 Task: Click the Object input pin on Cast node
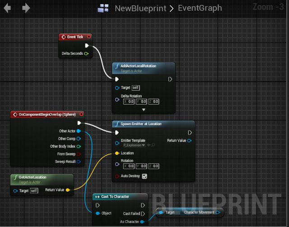pos(98,213)
